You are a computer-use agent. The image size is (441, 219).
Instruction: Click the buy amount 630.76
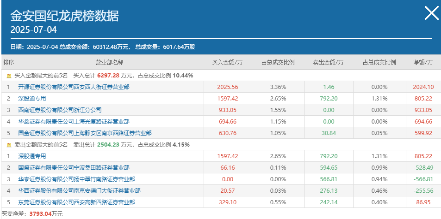228,133
